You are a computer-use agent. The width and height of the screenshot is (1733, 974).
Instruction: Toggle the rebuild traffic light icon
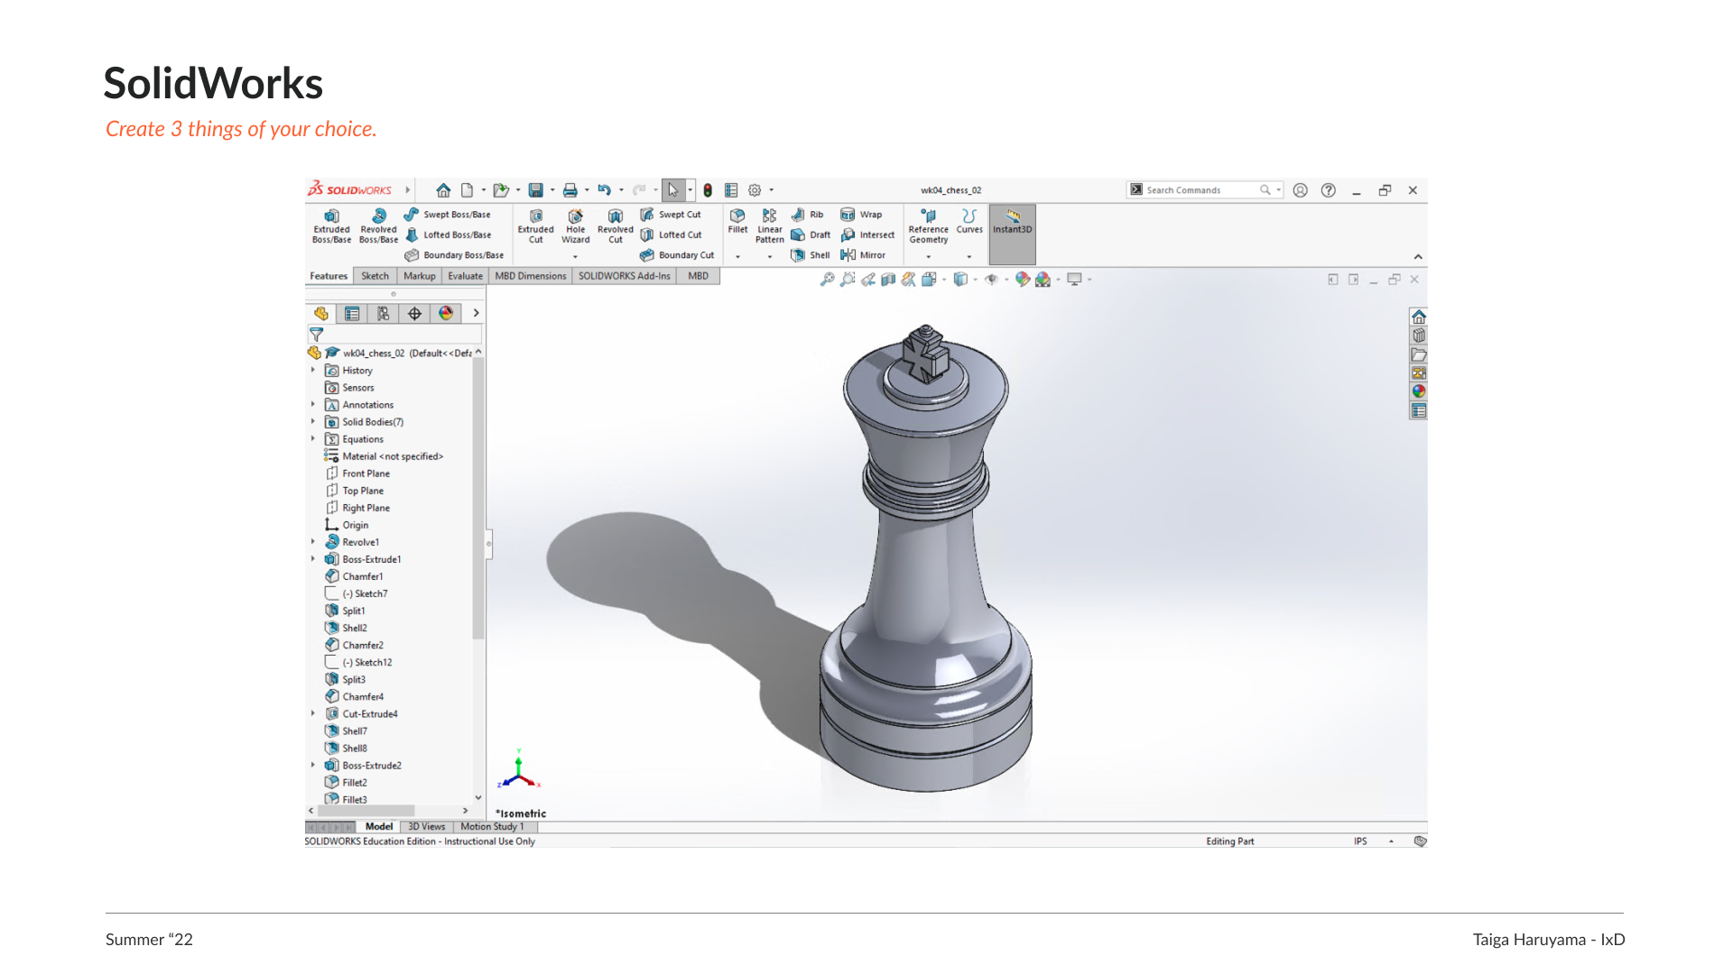click(x=708, y=190)
